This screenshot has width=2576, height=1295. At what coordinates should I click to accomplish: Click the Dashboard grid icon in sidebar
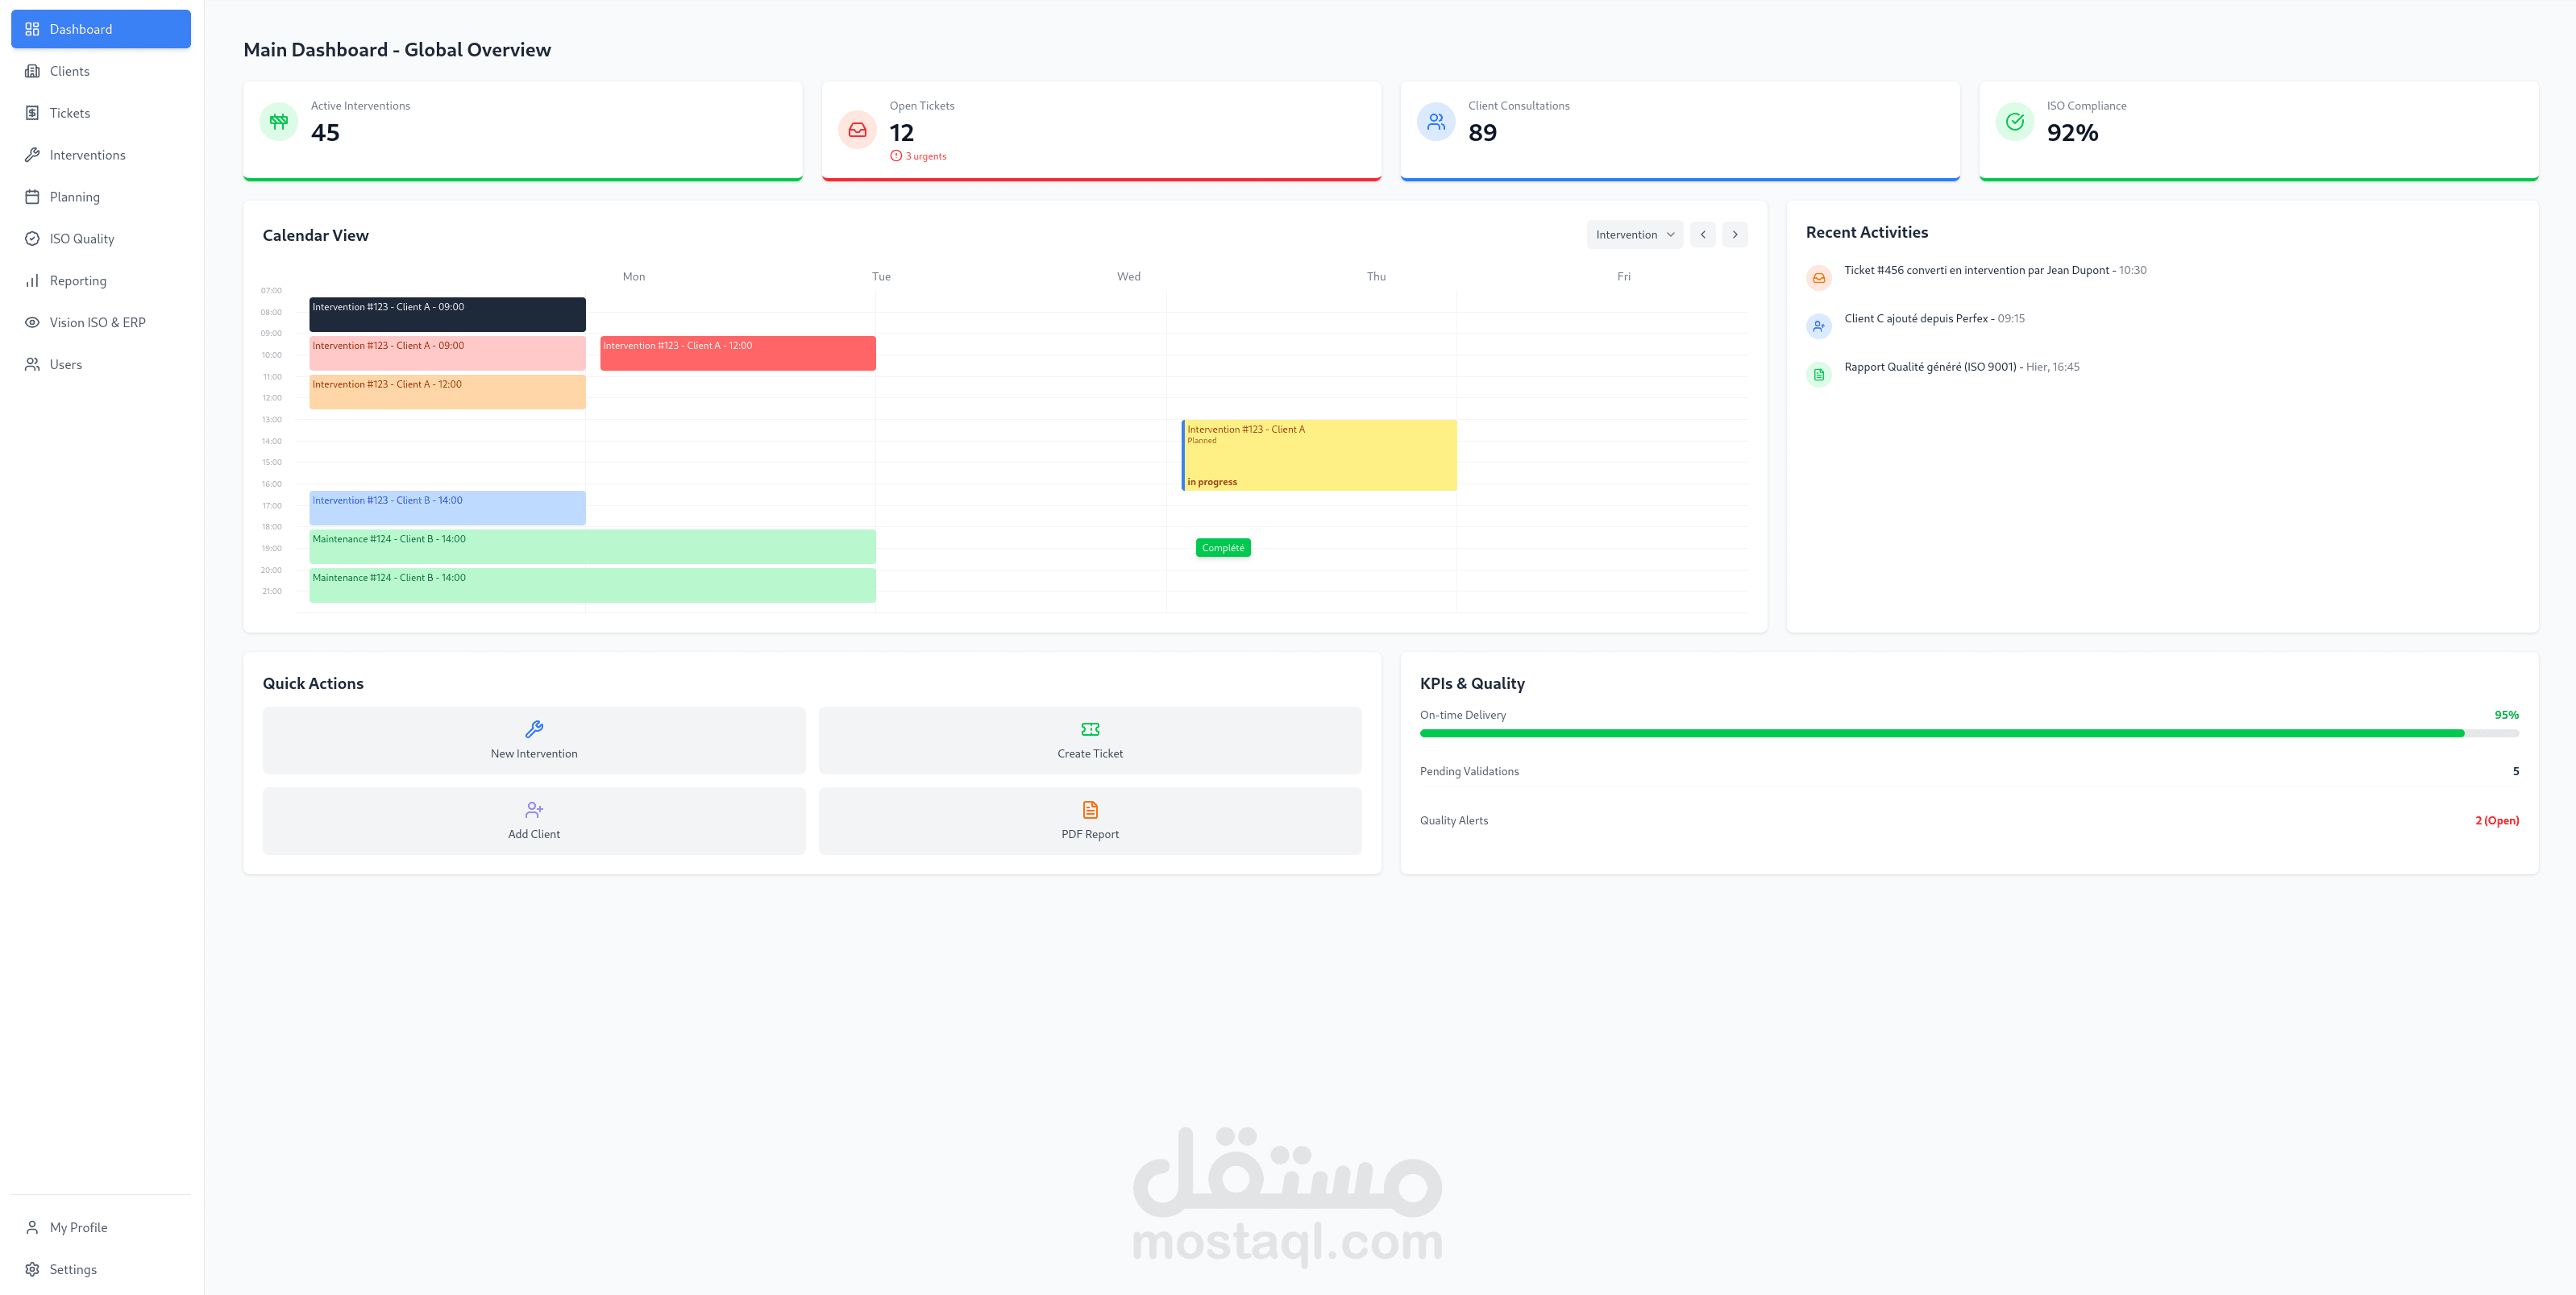click(x=32, y=29)
